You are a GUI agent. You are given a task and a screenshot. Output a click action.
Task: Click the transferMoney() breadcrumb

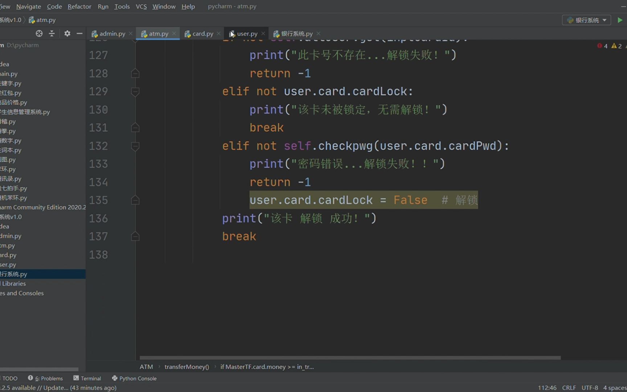(x=187, y=367)
